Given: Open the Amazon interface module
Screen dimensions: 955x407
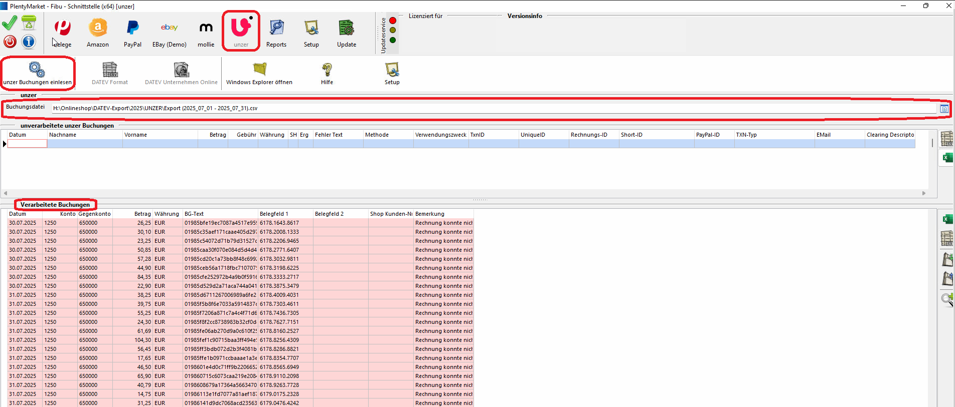Looking at the screenshot, I should click(x=98, y=33).
